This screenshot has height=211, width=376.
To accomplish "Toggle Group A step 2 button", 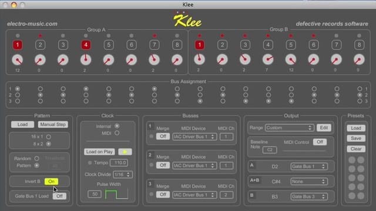I will click(x=40, y=45).
